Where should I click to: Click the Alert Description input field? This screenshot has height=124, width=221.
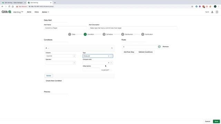[133, 28]
